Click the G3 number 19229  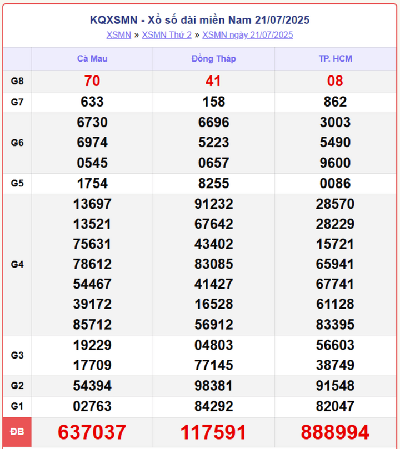coord(92,345)
